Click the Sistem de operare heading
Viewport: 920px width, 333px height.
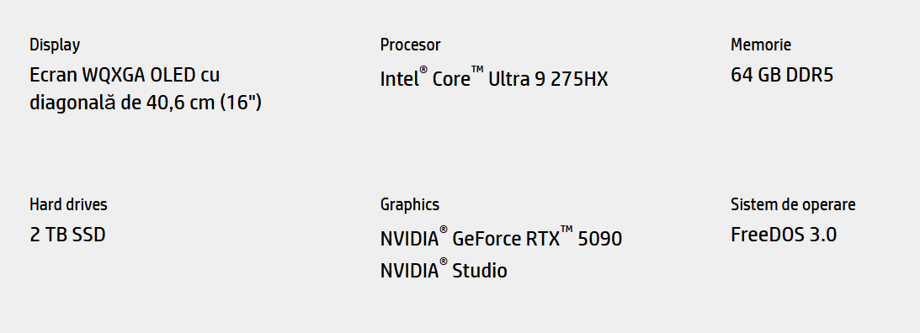pos(793,204)
